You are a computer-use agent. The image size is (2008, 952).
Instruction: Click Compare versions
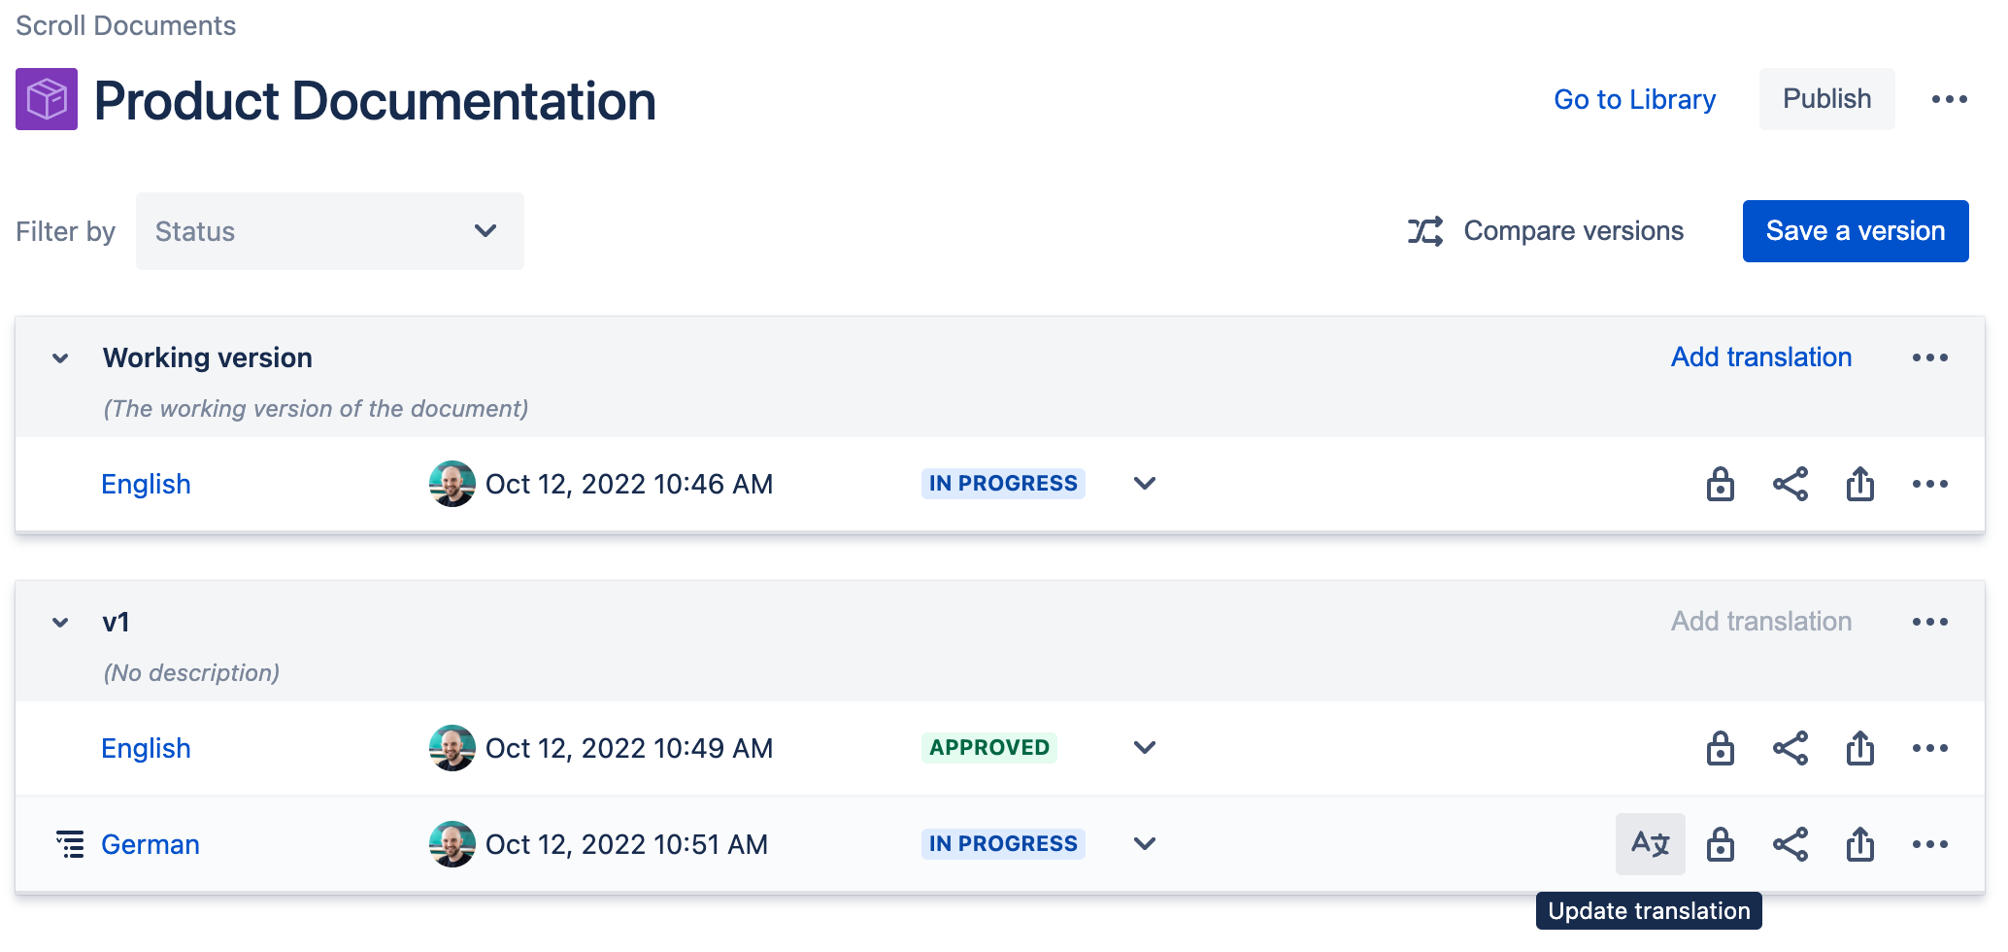[1546, 231]
